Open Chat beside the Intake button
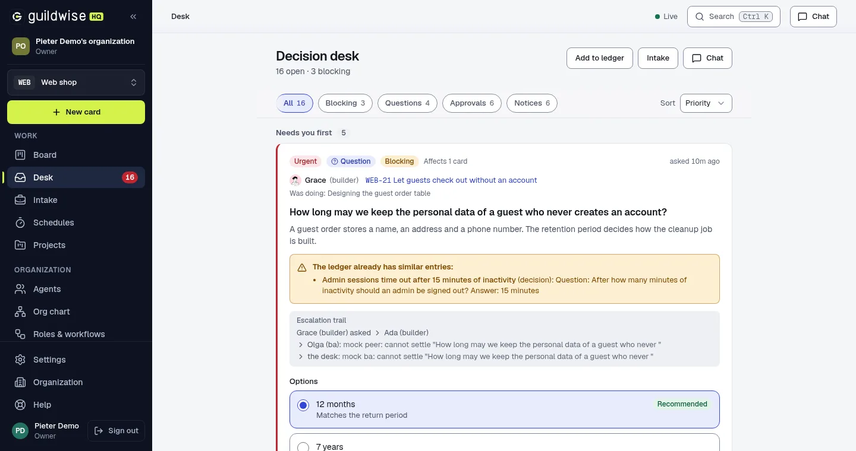The height and width of the screenshot is (451, 856). pos(707,58)
